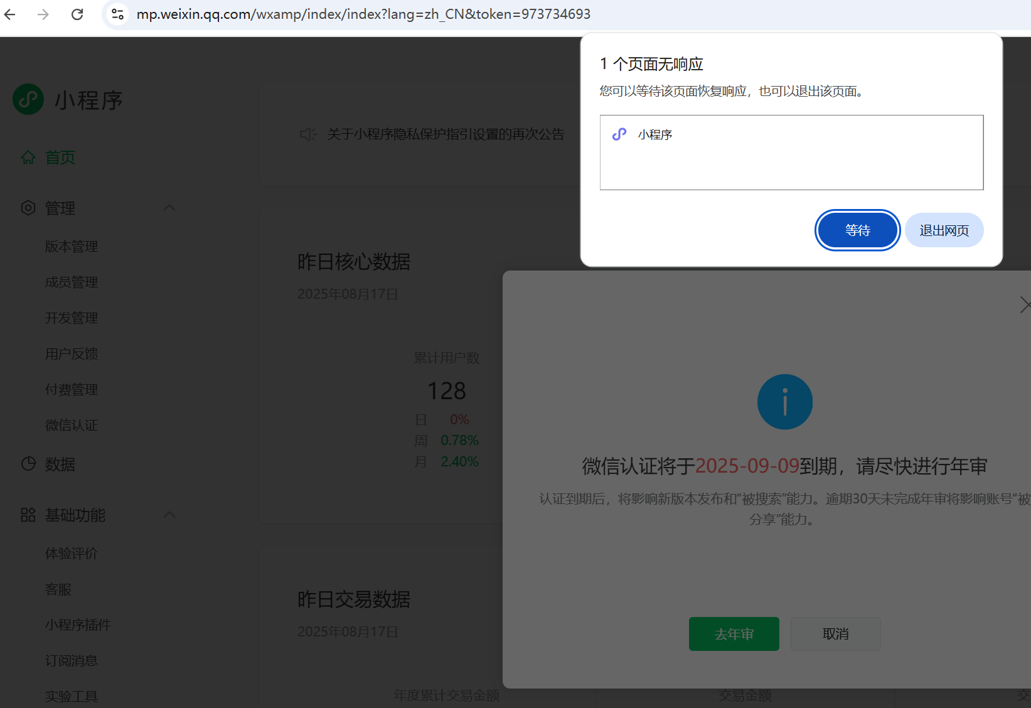This screenshot has height=708, width=1031.
Task: Click 取消 in the certification dialog
Action: tap(836, 634)
